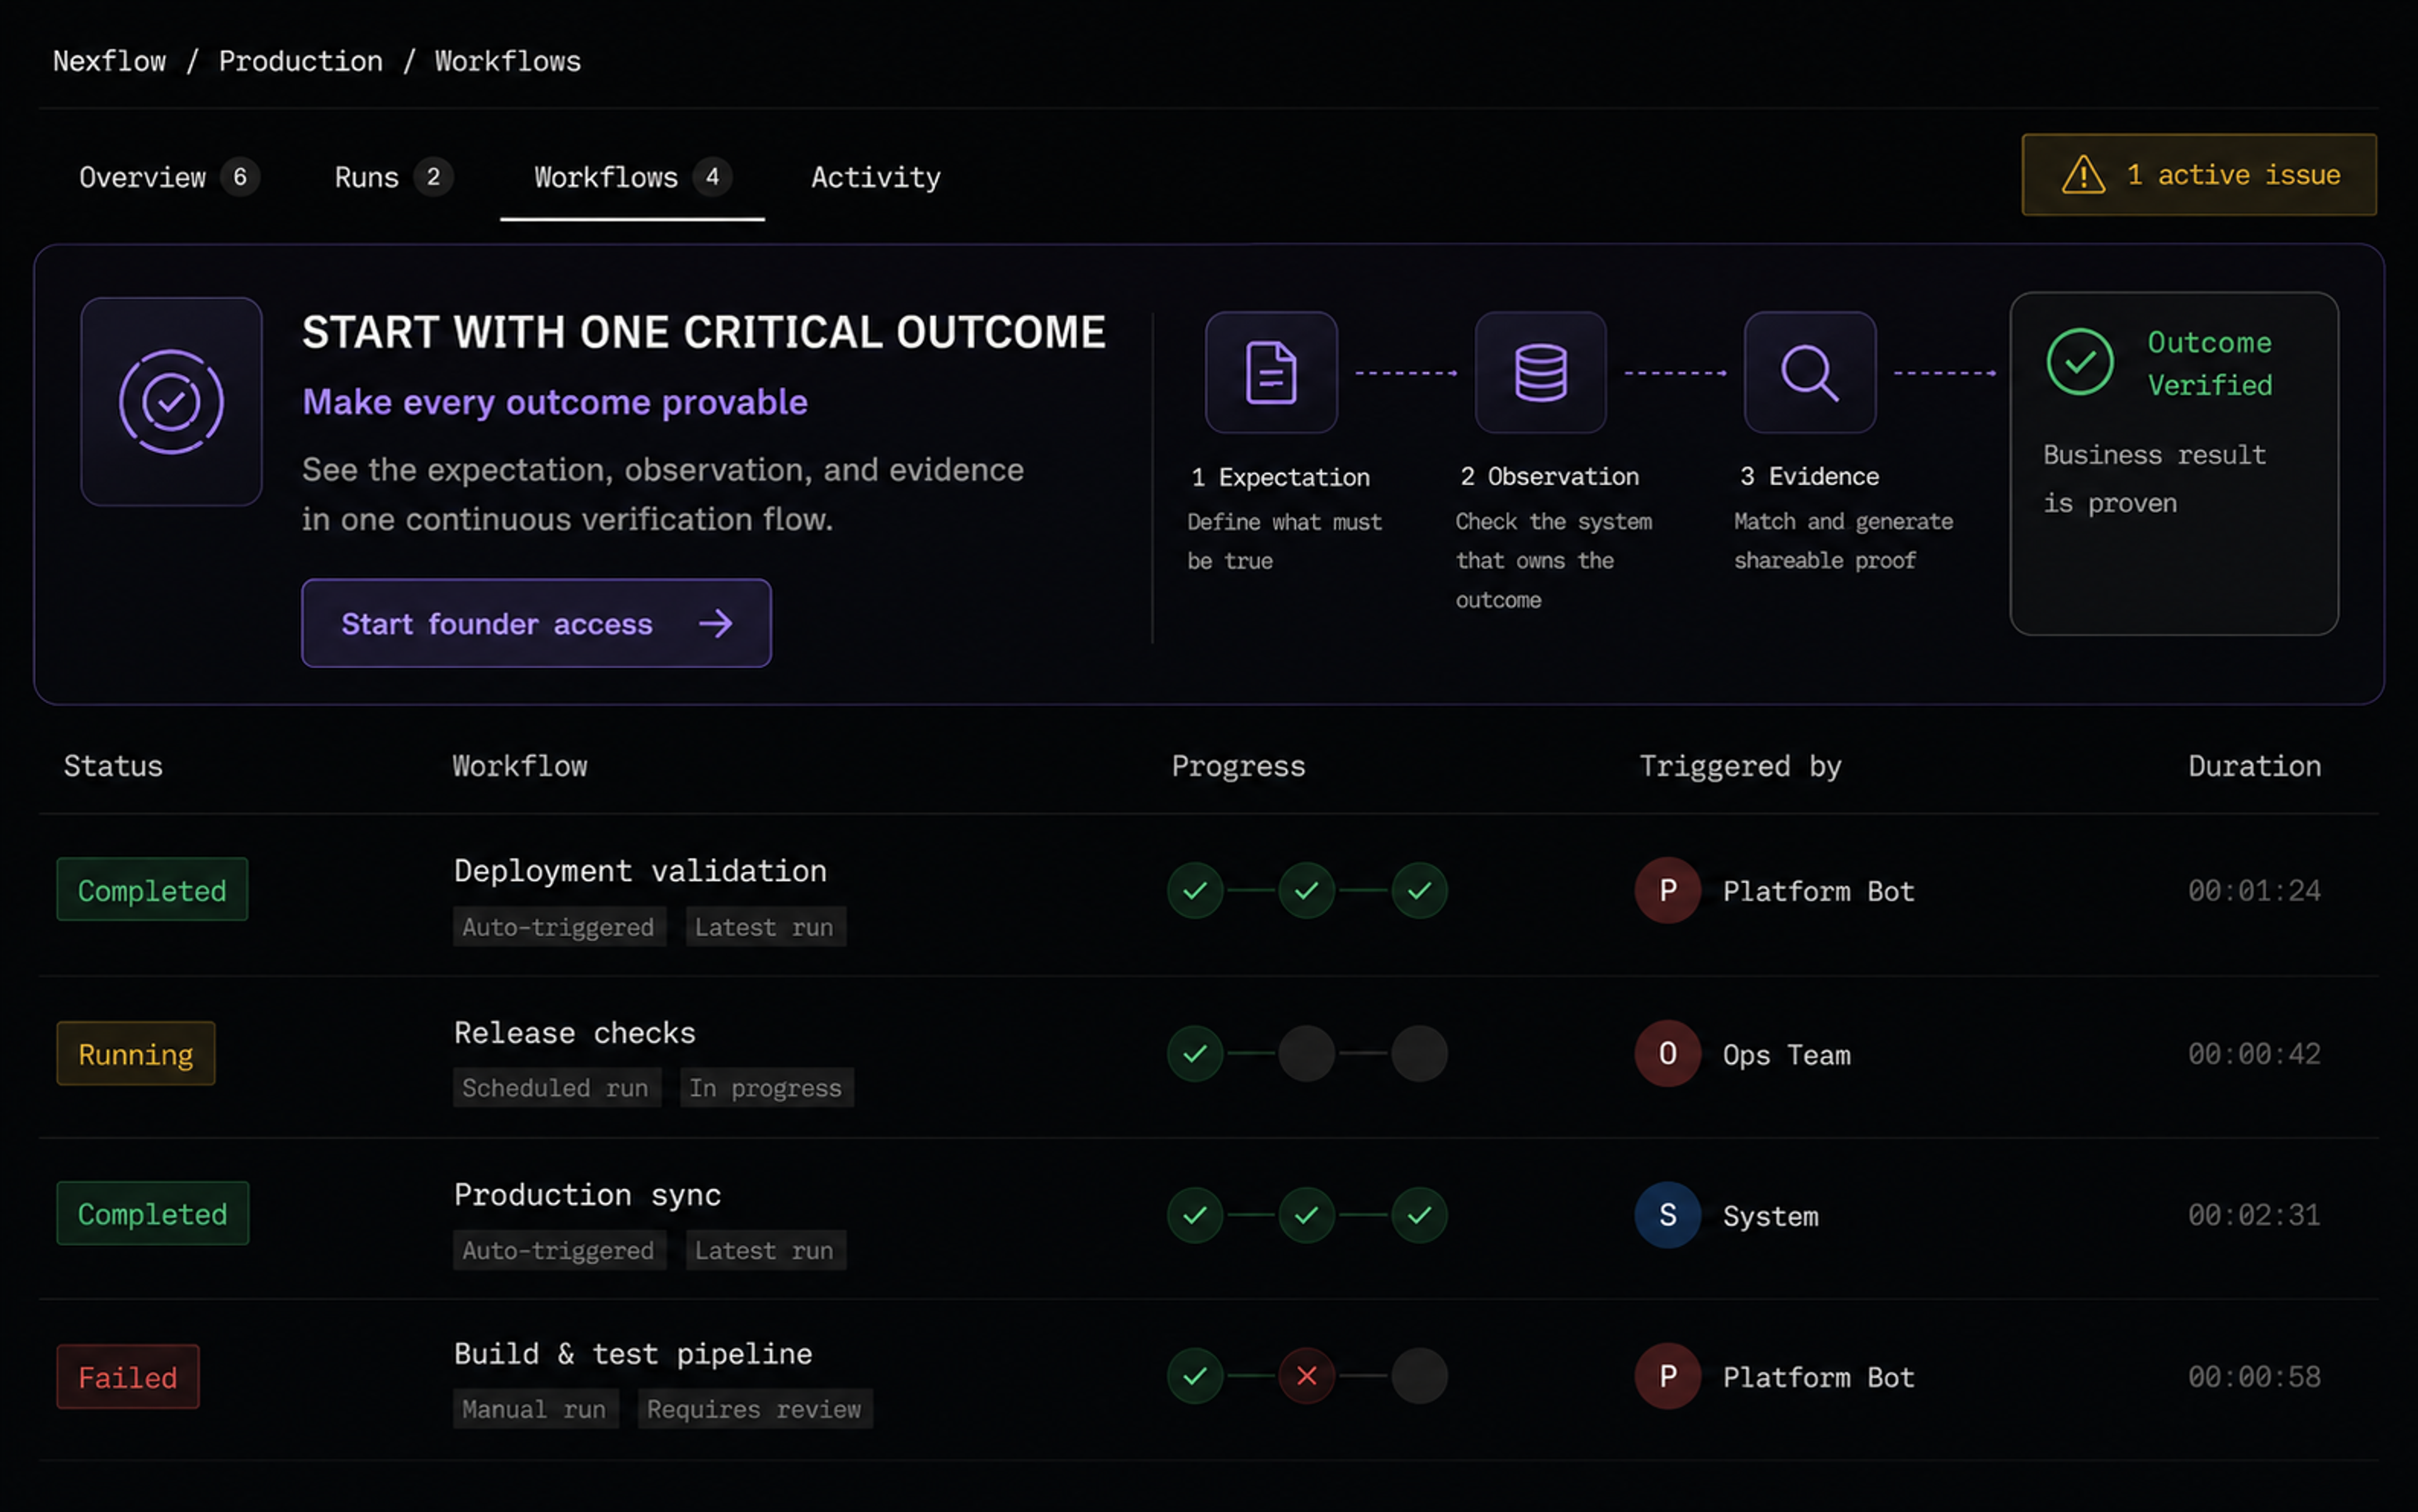Click first progress step of Deployment validation
The image size is (2418, 1512).
pyautogui.click(x=1195, y=890)
